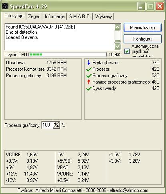Viewport: 166px width, 194px height.
Task: Switch to the Zegar tab
Action: pyautogui.click(x=34, y=16)
